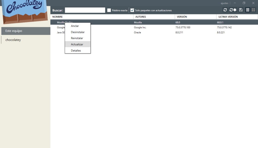Select the Google package row name
The image size is (258, 148).
point(61,27)
